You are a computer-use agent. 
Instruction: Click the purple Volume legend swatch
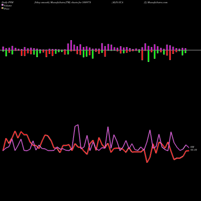(x=2, y=5)
